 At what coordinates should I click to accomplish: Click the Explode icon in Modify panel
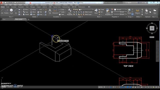pos(45,12)
